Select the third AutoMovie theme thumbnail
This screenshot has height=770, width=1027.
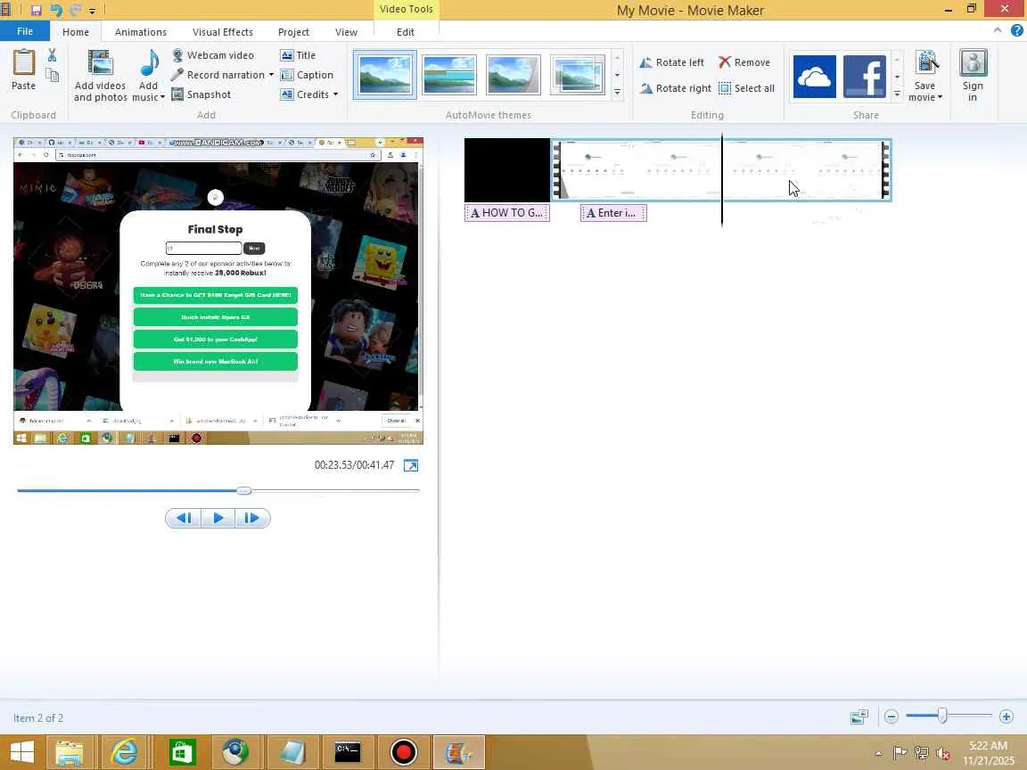pyautogui.click(x=513, y=76)
